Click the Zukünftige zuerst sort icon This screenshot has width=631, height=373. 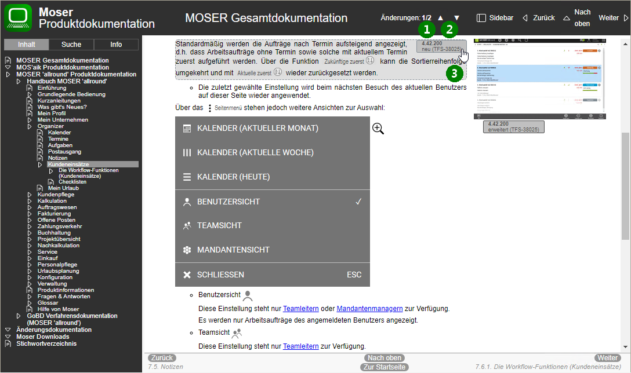tap(370, 61)
